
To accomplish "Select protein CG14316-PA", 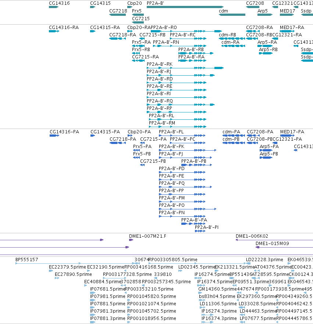I will (64, 132).
